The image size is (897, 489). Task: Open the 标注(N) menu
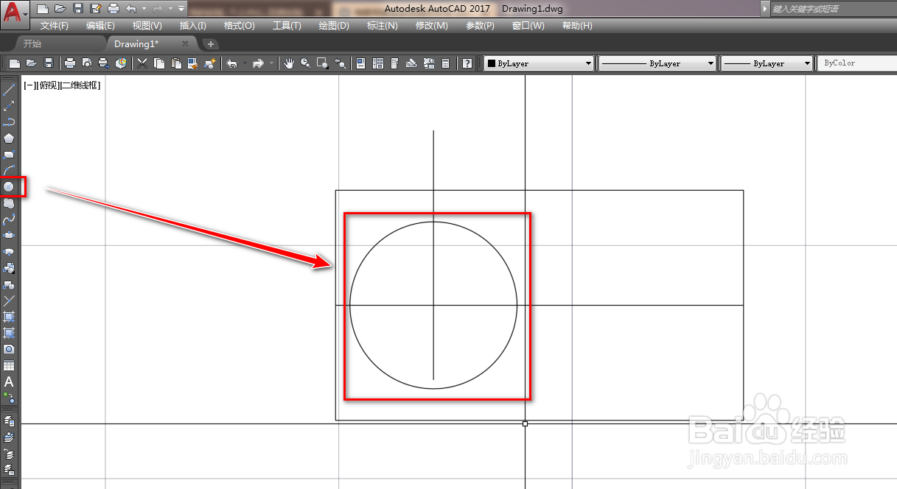coord(383,25)
